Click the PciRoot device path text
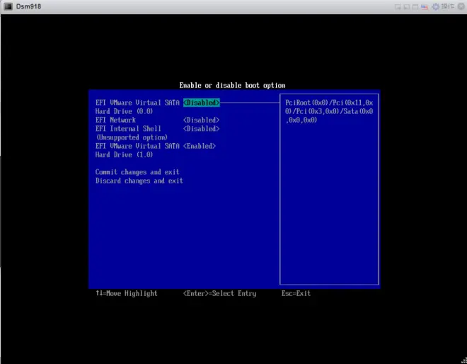The width and height of the screenshot is (467, 364). coord(329,111)
